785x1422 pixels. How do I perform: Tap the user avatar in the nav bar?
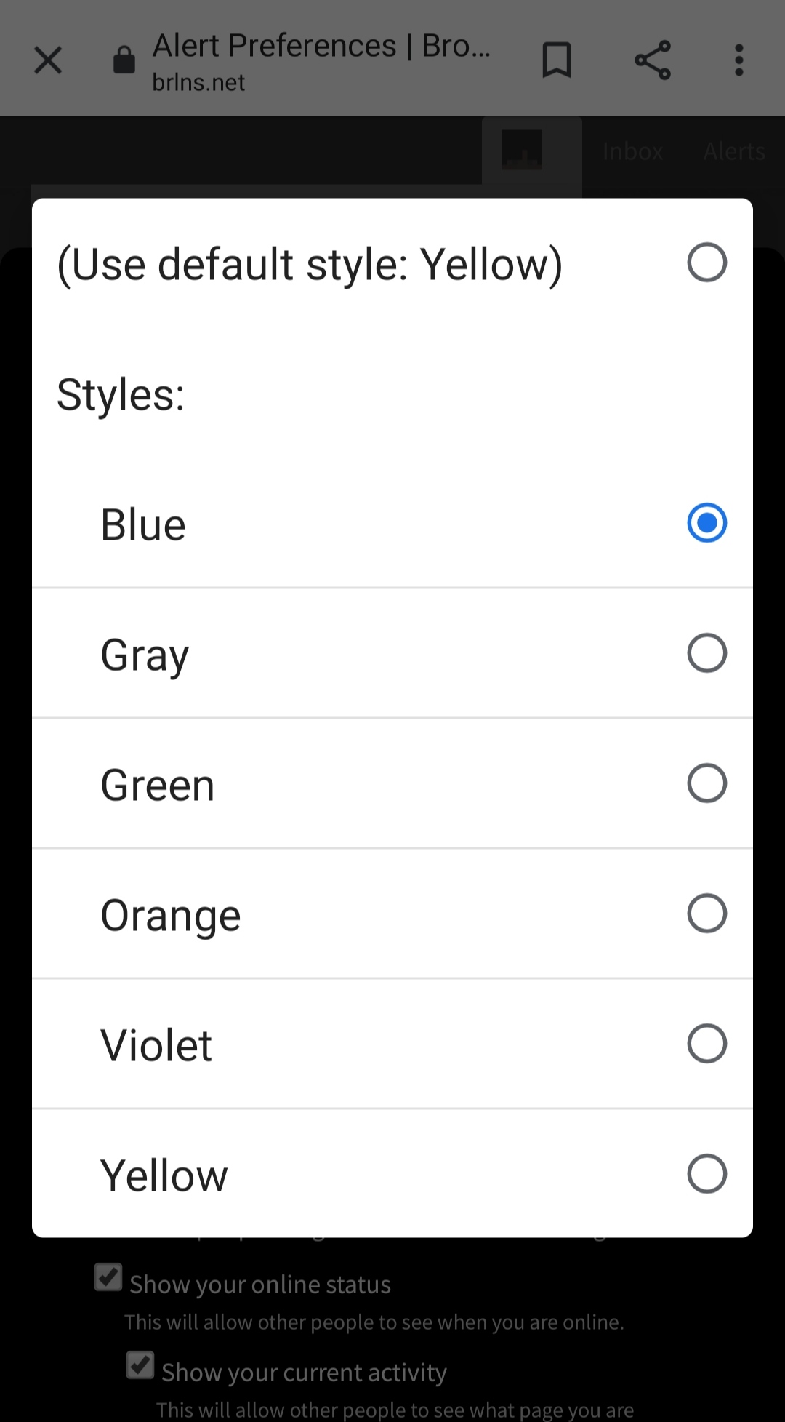[522, 150]
